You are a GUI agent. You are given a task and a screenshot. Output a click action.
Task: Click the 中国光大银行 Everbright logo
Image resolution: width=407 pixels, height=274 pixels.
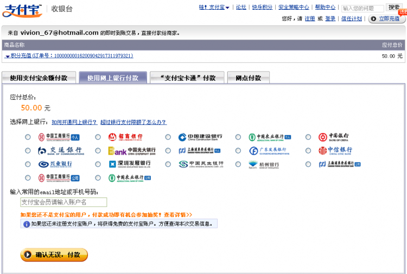pyautogui.click(x=132, y=150)
